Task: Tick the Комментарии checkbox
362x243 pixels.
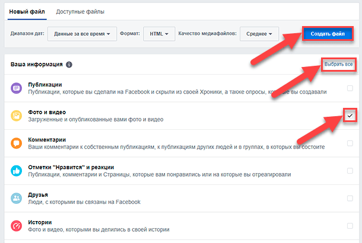Action: (350, 143)
